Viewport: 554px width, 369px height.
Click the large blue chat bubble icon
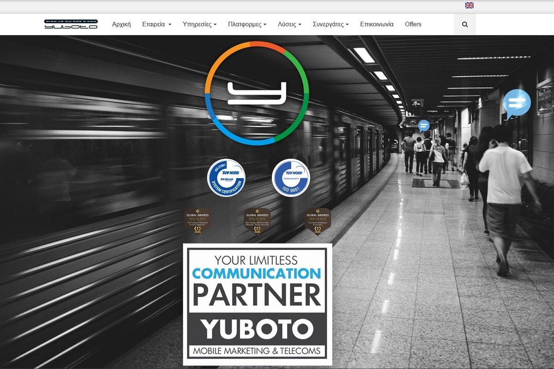click(516, 104)
